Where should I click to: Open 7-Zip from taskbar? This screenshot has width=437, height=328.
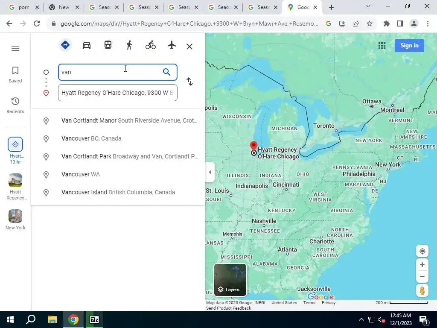(x=94, y=319)
